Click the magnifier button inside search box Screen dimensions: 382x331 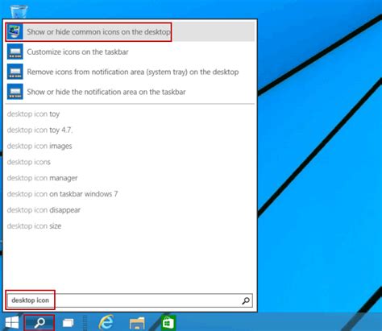point(246,301)
